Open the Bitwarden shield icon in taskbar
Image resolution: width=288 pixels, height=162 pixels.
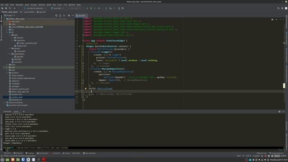pyautogui.click(x=23, y=160)
